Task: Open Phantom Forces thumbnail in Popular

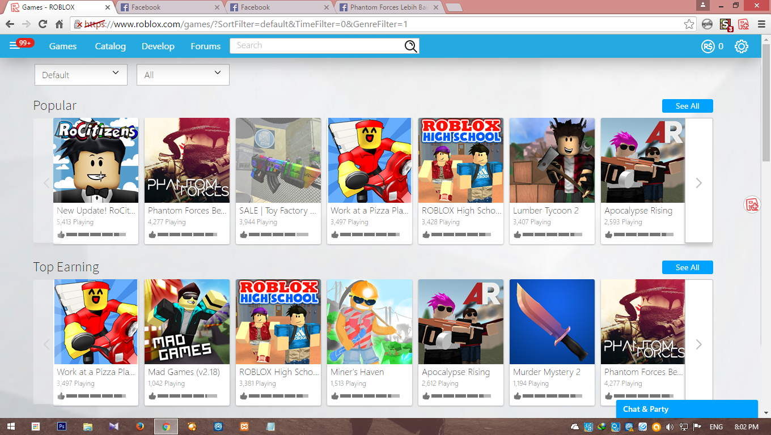Action: tap(187, 160)
